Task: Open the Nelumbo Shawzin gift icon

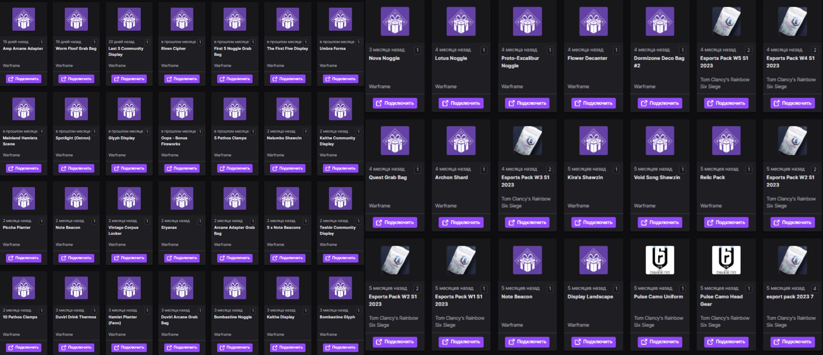Action: point(288,109)
